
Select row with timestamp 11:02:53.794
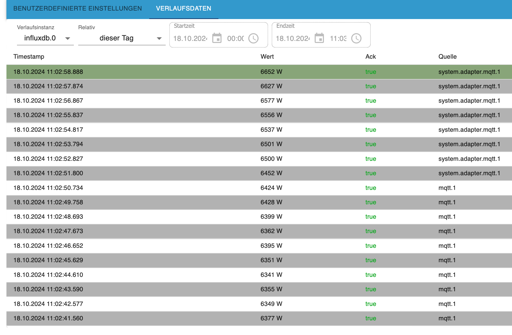pyautogui.click(x=259, y=144)
